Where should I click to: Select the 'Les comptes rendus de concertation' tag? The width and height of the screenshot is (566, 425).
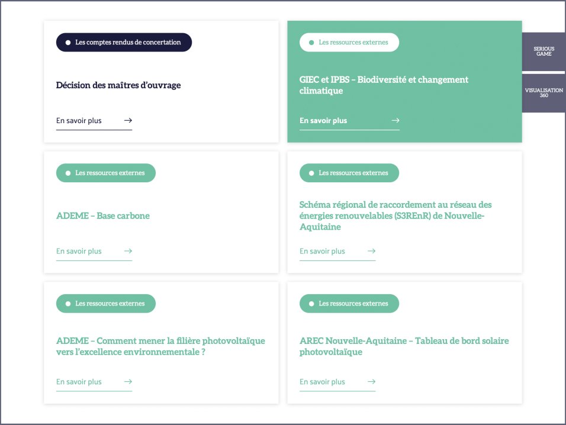[x=124, y=43]
